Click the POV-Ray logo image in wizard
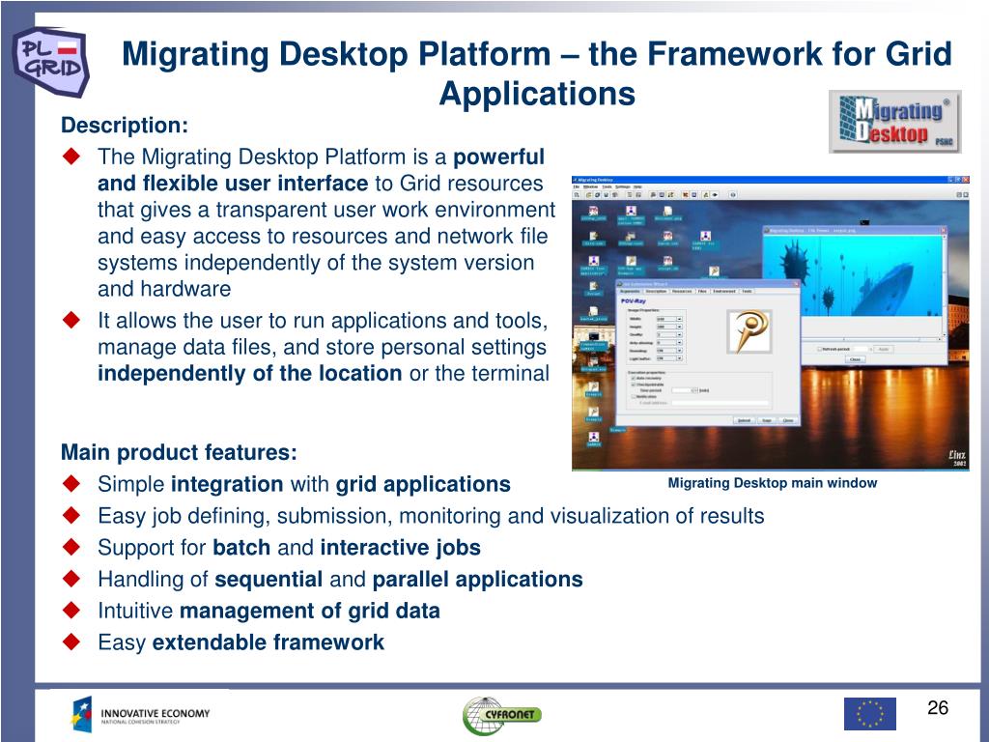Image resolution: width=989 pixels, height=742 pixels. tap(749, 332)
